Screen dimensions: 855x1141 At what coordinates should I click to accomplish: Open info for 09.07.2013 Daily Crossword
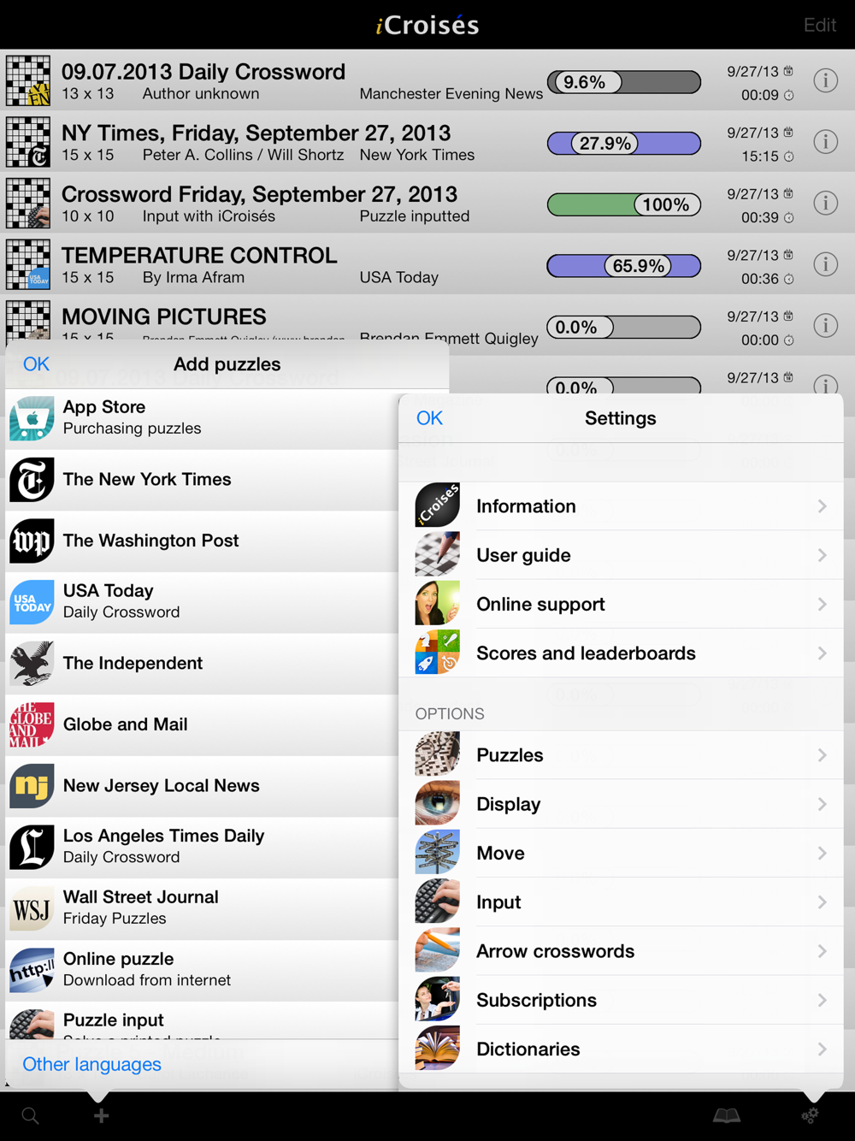click(x=825, y=80)
